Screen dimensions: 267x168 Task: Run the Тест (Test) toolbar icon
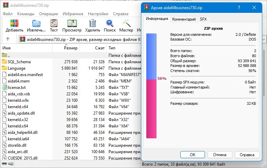54,23
